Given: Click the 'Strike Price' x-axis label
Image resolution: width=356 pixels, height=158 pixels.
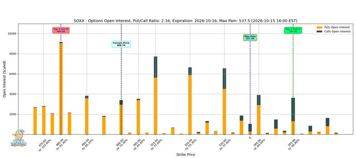Looking at the screenshot, I should click(186, 154).
